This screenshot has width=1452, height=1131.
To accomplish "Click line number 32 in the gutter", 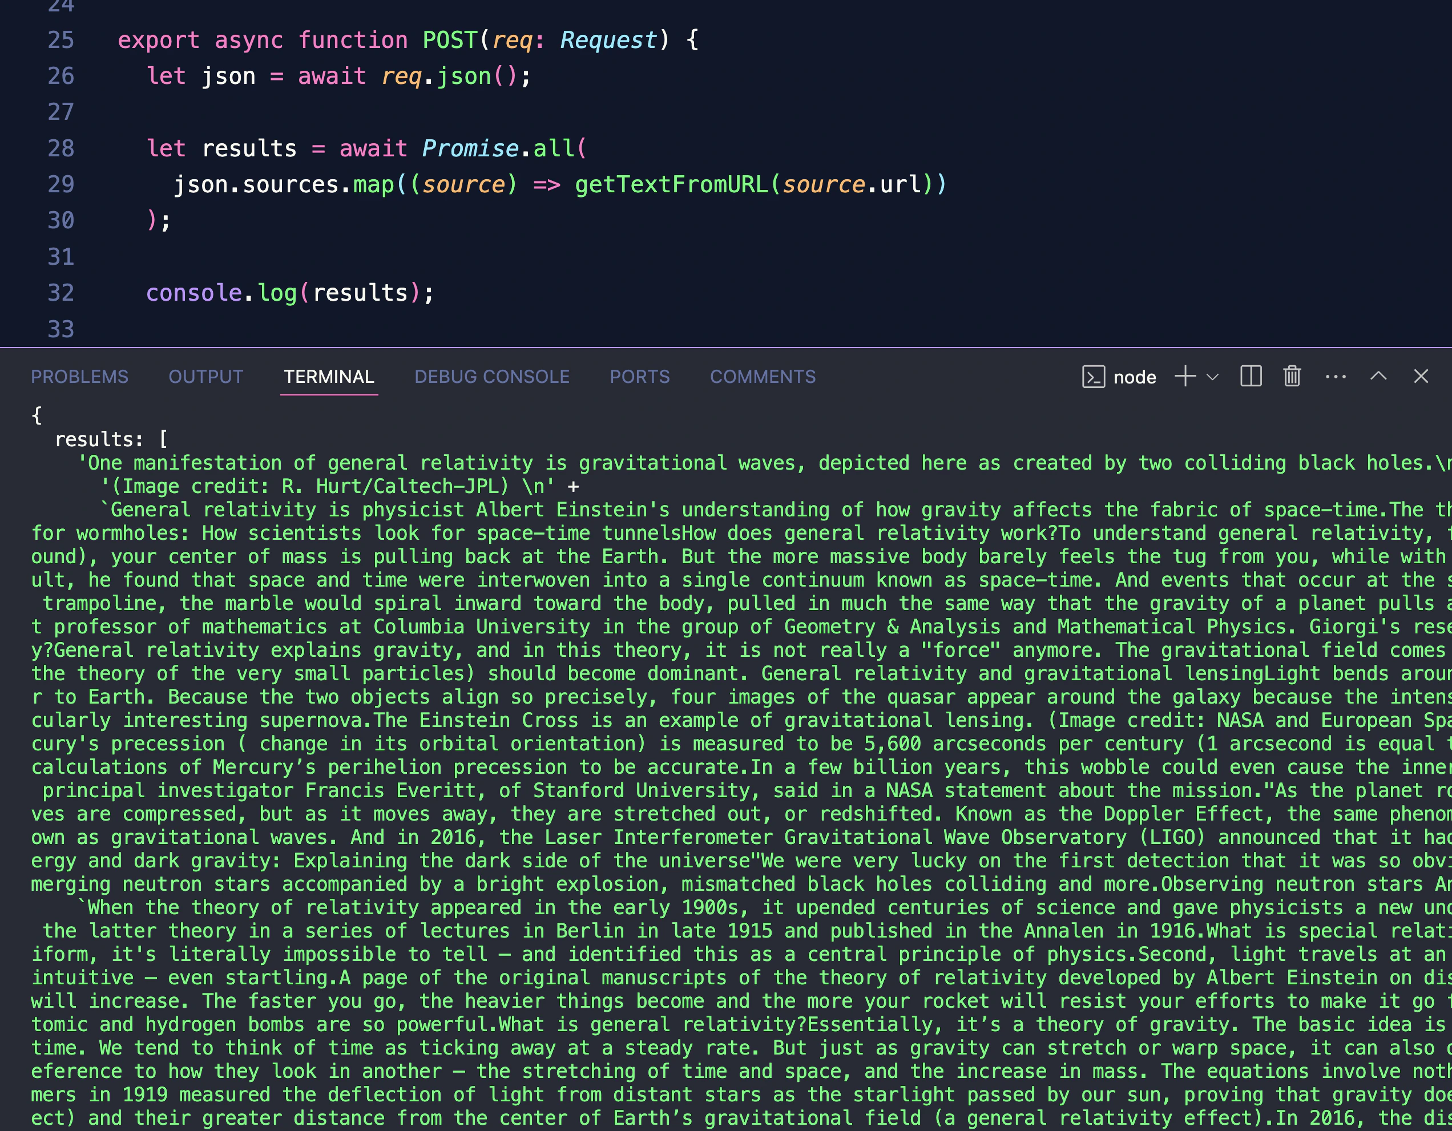I will click(x=61, y=293).
